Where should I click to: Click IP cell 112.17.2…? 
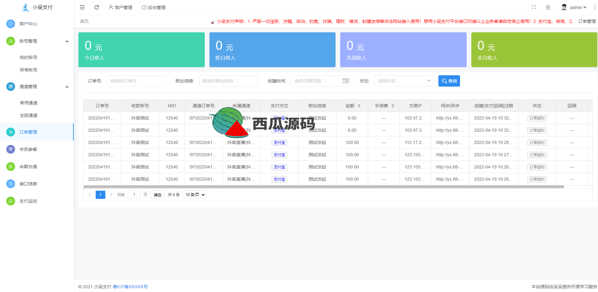point(415,142)
